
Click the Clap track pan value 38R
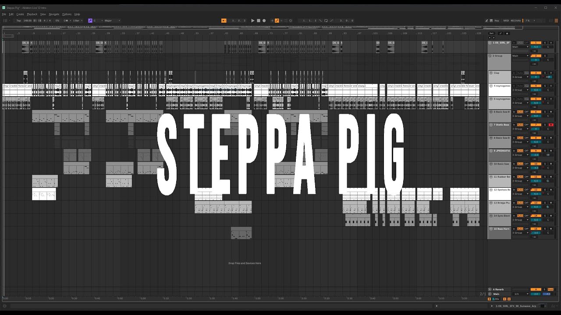pyautogui.click(x=548, y=77)
